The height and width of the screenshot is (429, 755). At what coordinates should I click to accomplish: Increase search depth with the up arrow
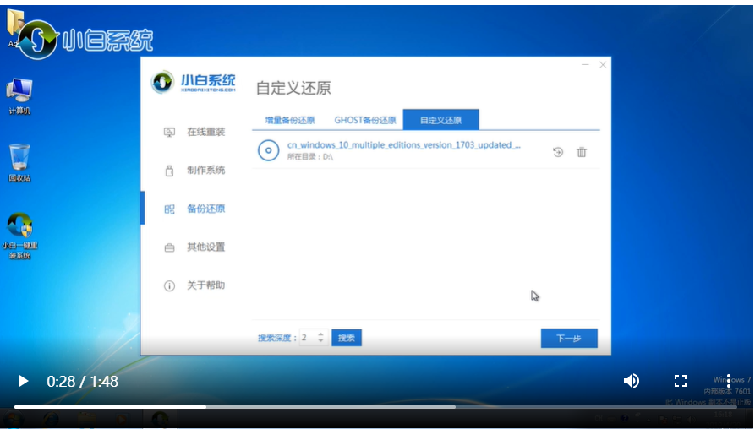[x=320, y=334]
